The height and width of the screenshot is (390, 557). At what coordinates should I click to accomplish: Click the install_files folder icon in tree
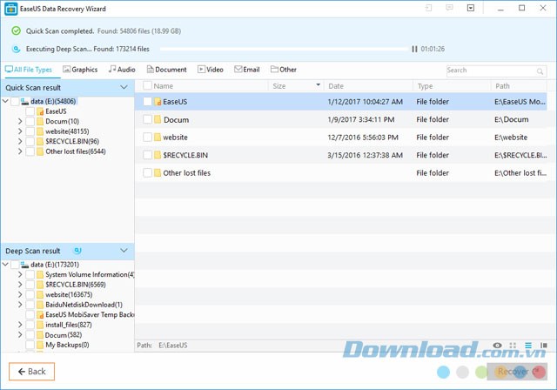pos(40,325)
